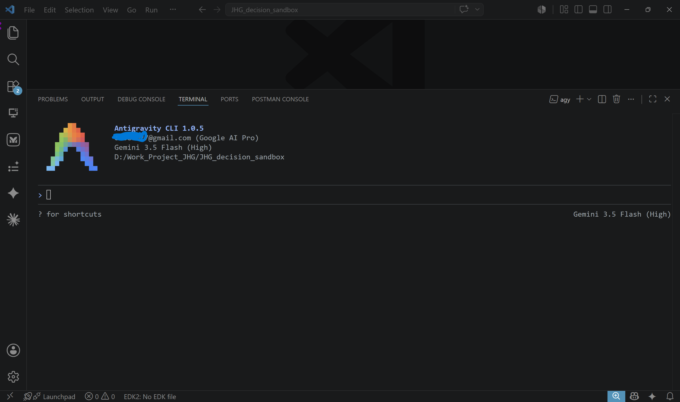The width and height of the screenshot is (680, 402).
Task: Select the TERMINAL tab
Action: (193, 99)
